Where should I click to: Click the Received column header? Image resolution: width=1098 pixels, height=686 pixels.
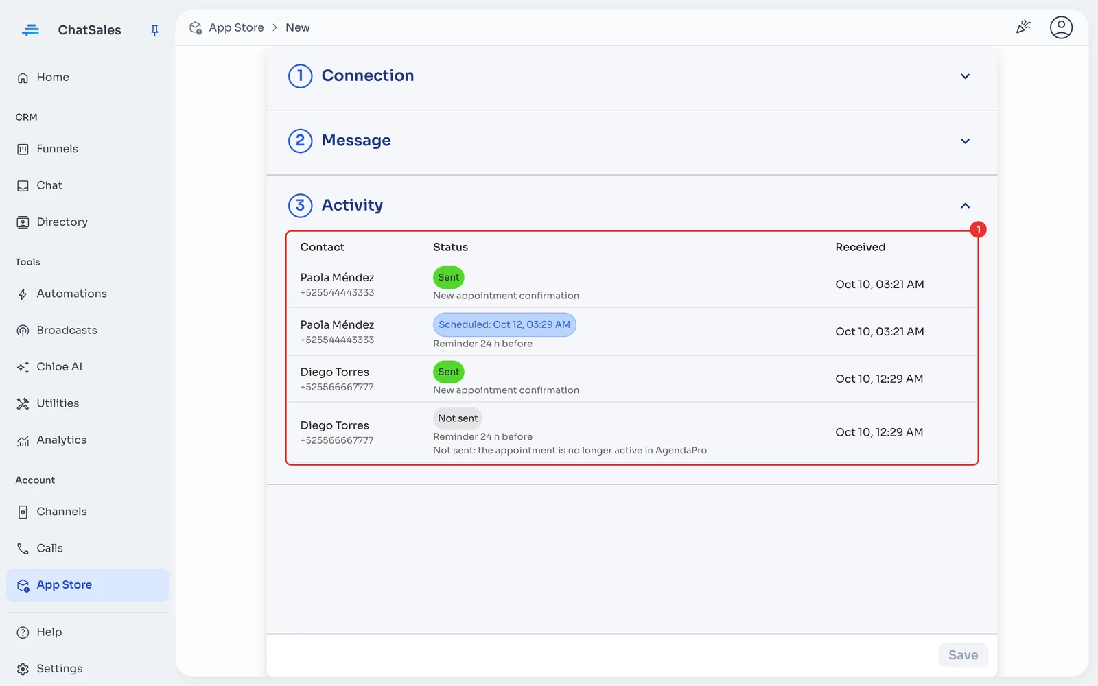coord(860,247)
